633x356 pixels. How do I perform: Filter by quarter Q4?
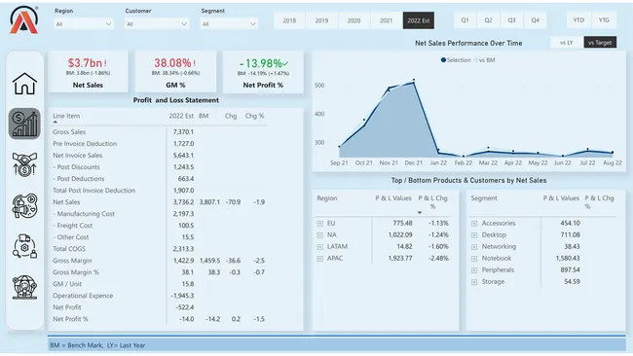coord(536,20)
